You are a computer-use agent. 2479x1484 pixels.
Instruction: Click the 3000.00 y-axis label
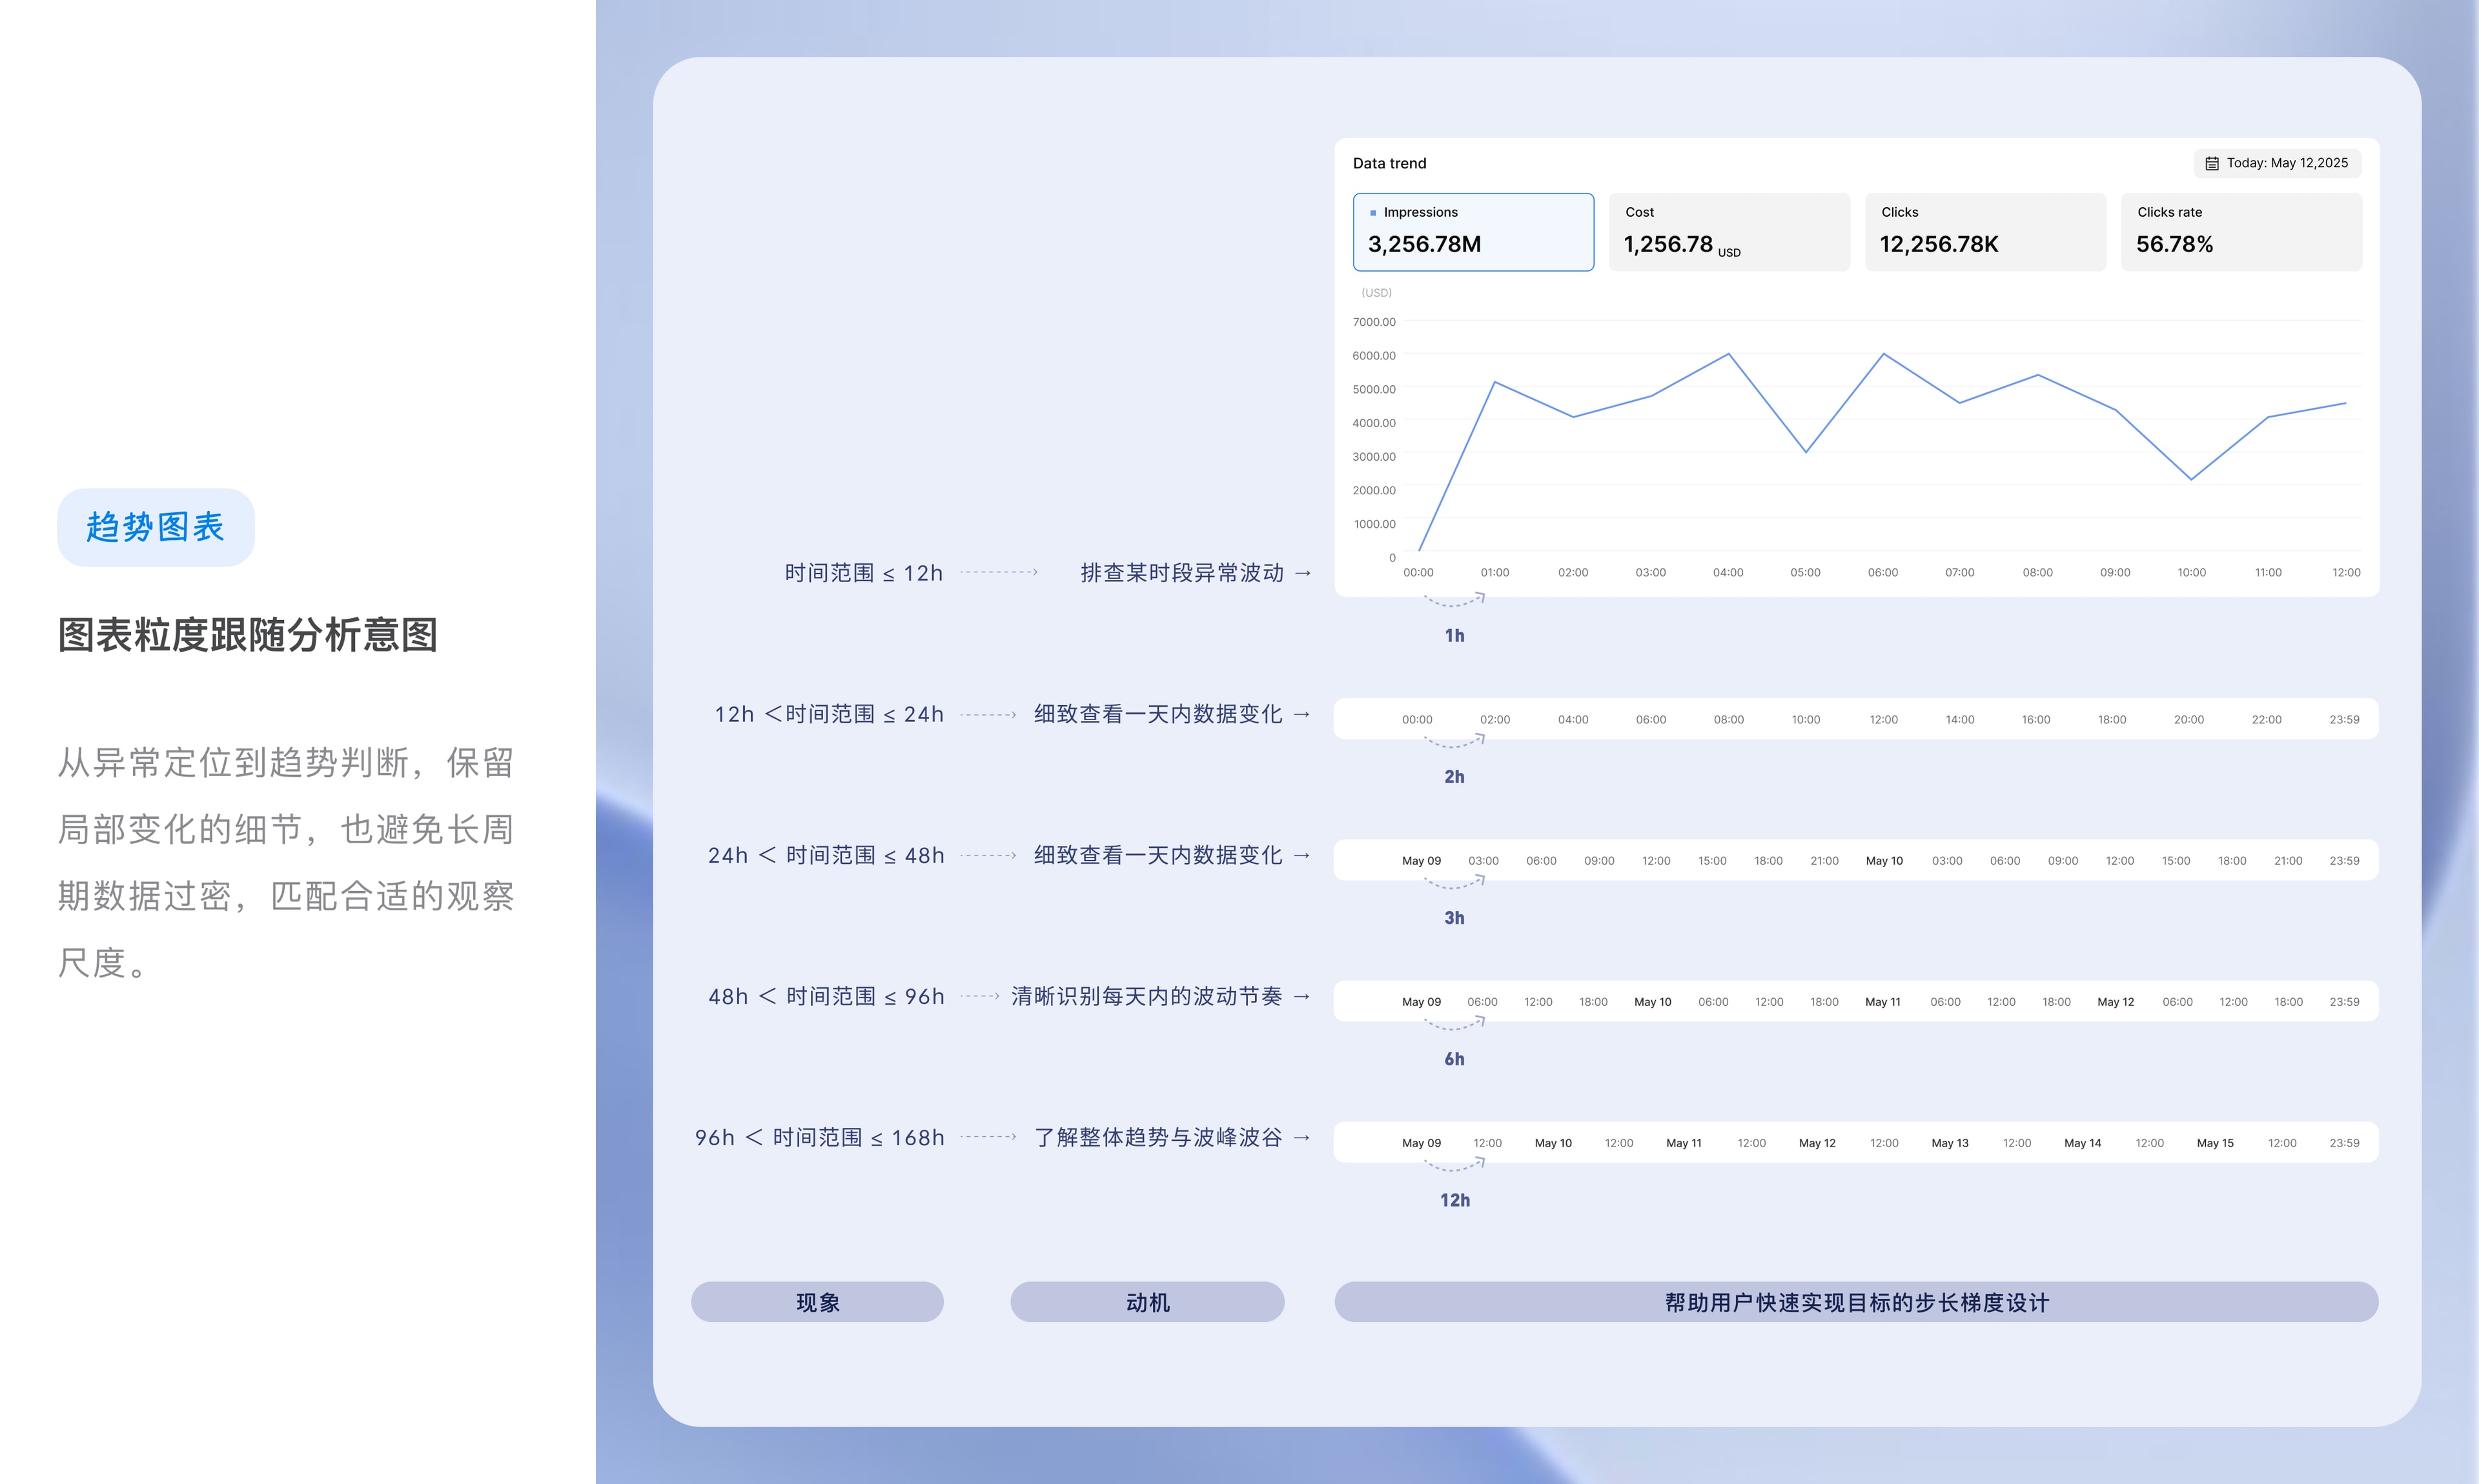coord(1374,457)
